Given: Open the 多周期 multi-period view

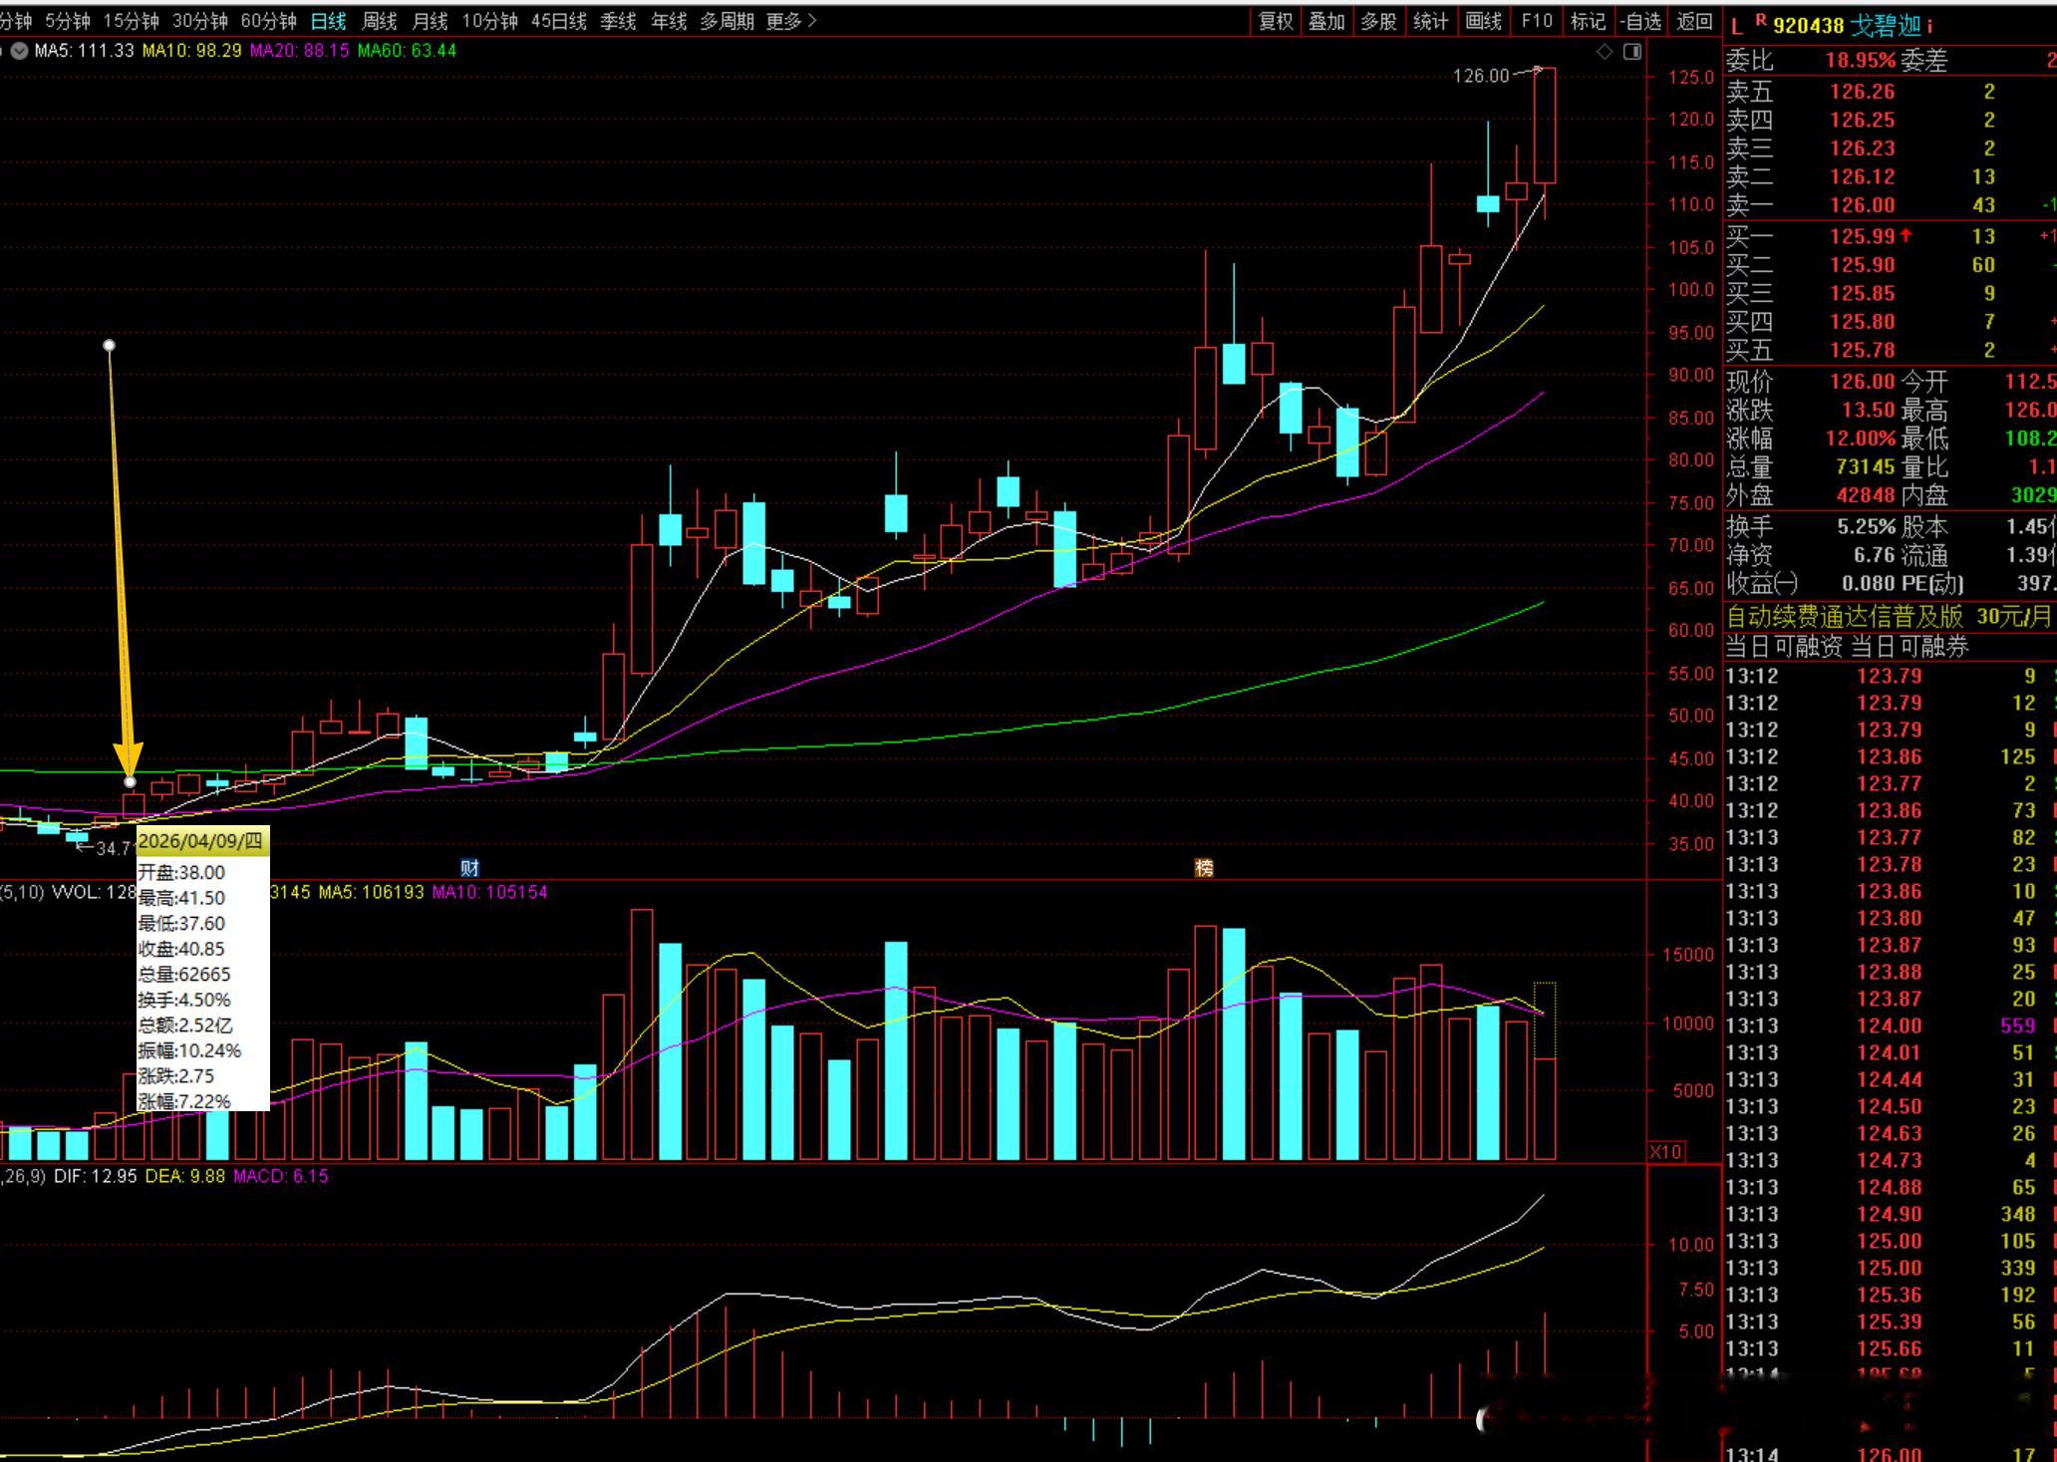Looking at the screenshot, I should [x=727, y=21].
